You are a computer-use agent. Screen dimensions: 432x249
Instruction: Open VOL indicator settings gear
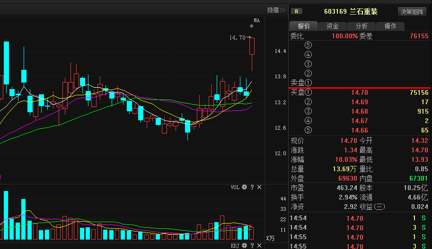coord(245,187)
